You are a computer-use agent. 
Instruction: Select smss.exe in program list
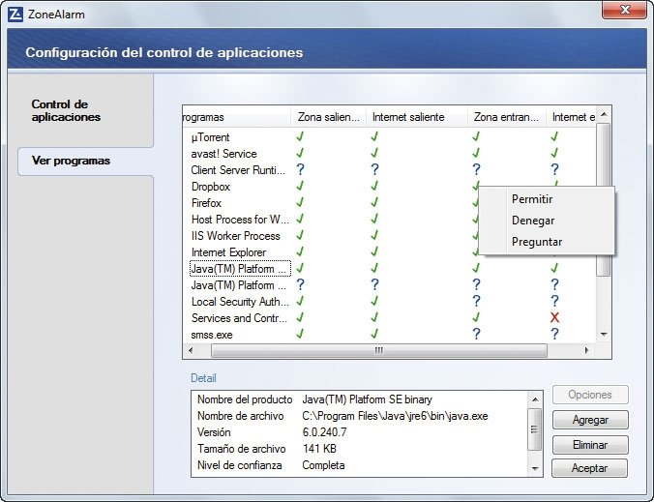212,335
